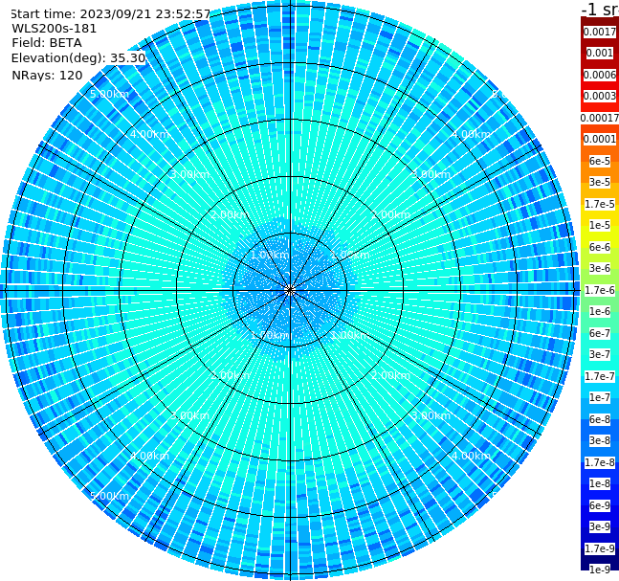This screenshot has width=619, height=581.
Task: Click the 1.7e-7 scale label
Action: tap(600, 376)
